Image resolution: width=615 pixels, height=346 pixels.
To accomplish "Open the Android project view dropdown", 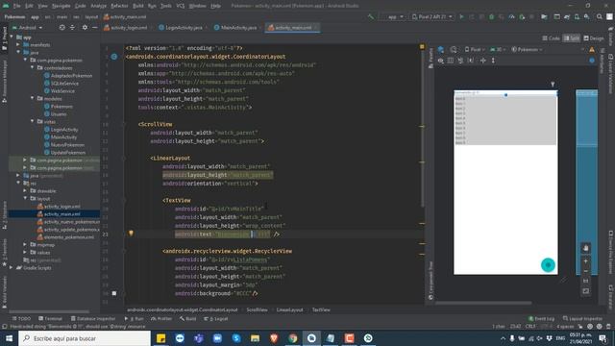I will 28,28.
